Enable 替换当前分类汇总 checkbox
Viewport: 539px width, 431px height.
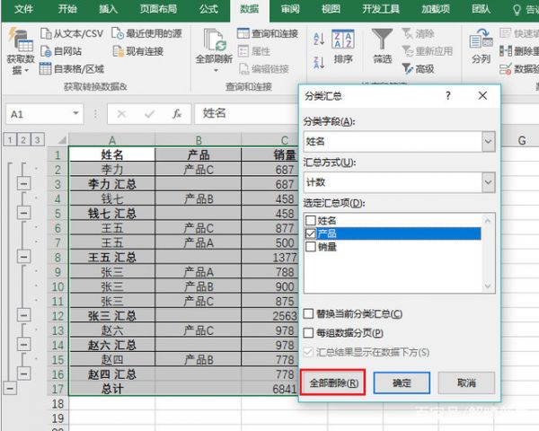click(309, 314)
